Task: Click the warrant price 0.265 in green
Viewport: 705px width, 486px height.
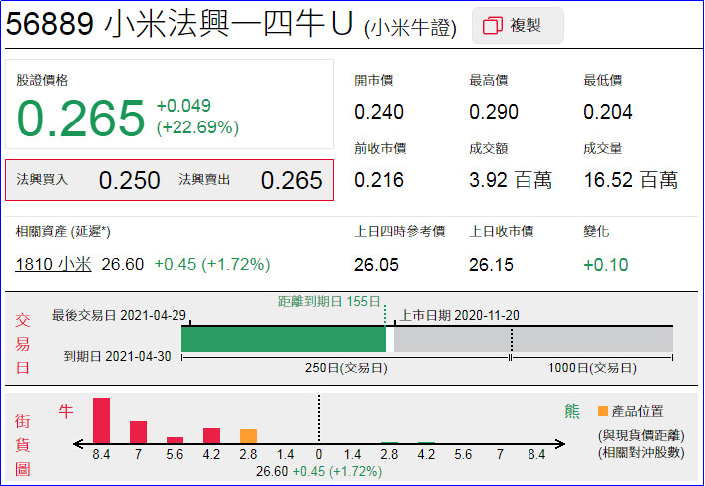Action: [81, 118]
